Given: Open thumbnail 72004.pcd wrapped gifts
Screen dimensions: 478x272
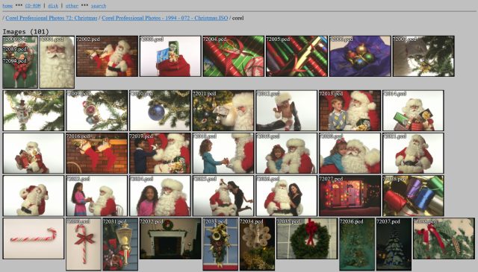Looking at the screenshot, I should click(x=234, y=57).
